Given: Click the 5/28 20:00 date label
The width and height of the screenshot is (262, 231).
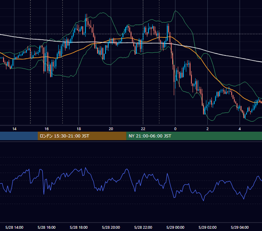Looking at the screenshot, I should pos(111,227).
